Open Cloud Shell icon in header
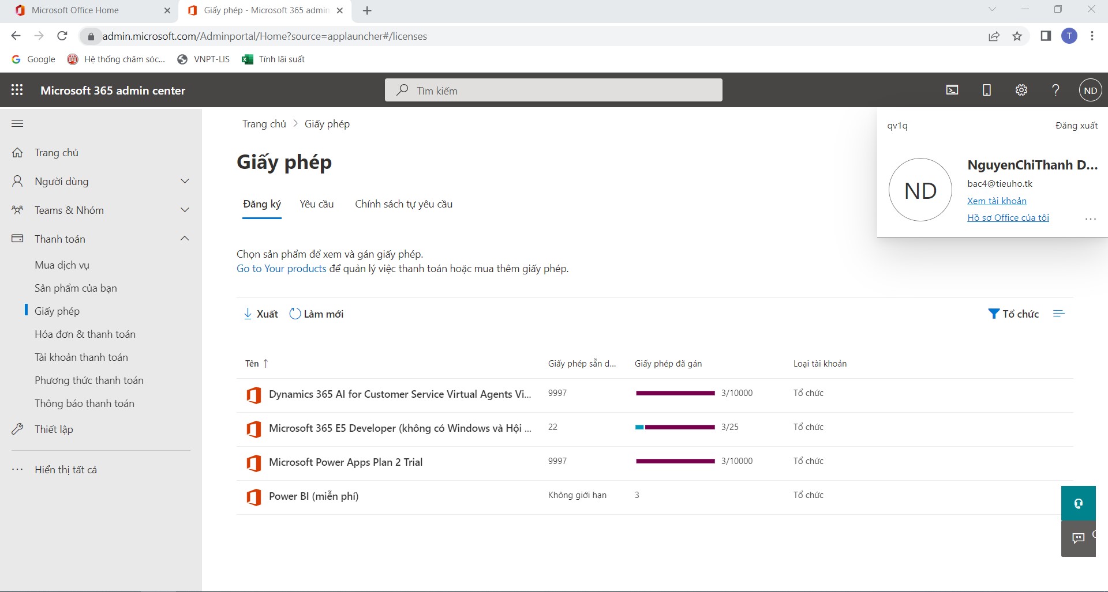 [952, 90]
